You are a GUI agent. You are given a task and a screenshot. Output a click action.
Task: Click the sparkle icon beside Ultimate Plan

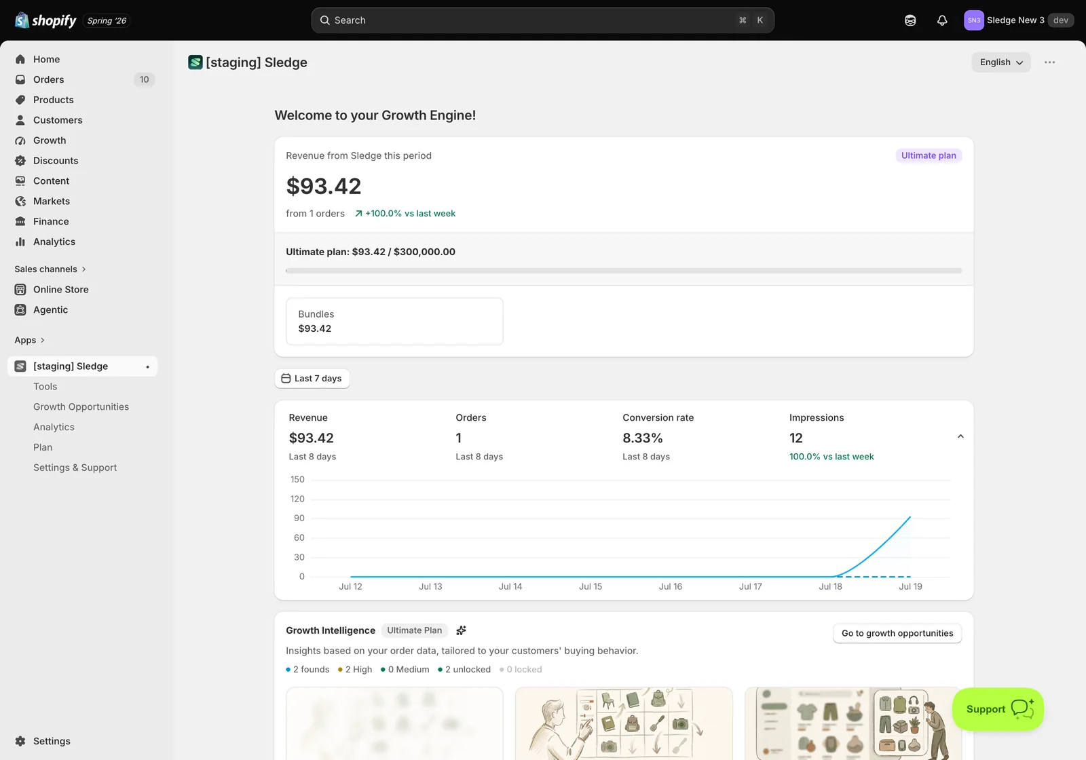pos(462,630)
